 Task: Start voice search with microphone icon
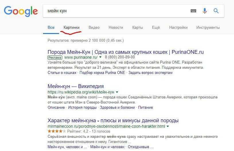pos(205,11)
